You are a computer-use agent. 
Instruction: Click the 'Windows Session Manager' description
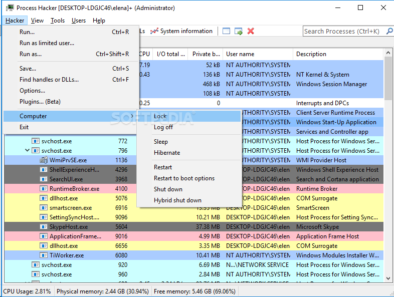coord(331,84)
